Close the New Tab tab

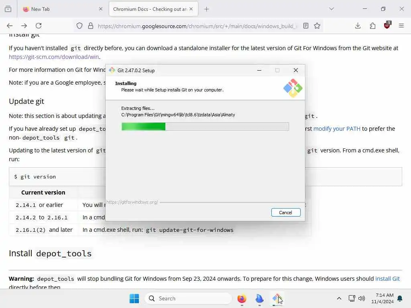(101, 9)
